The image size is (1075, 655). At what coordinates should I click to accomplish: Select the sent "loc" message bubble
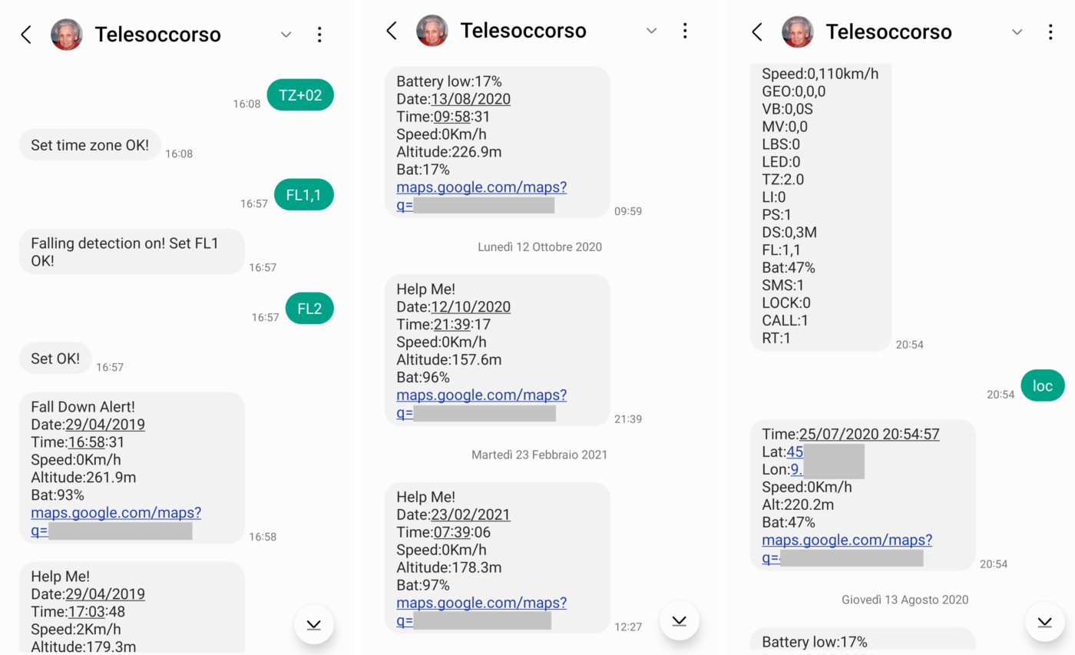1042,385
